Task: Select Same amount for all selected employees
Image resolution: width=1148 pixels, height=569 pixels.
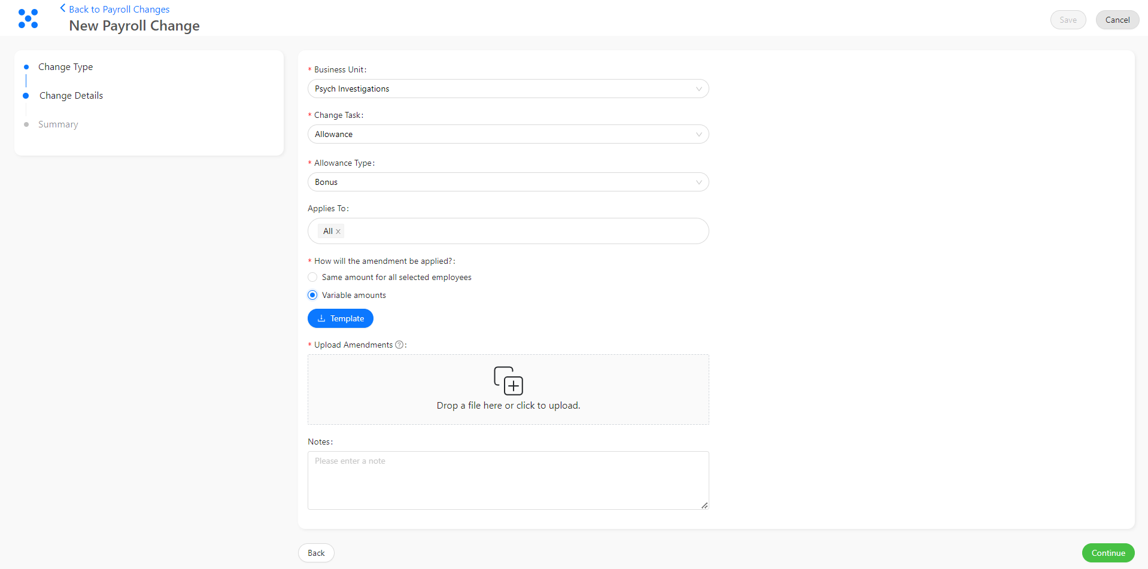Action: tap(312, 277)
